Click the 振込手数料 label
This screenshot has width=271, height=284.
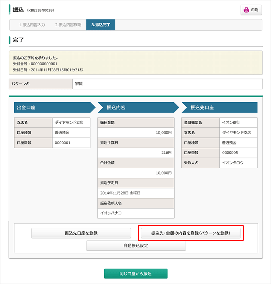[109, 143]
